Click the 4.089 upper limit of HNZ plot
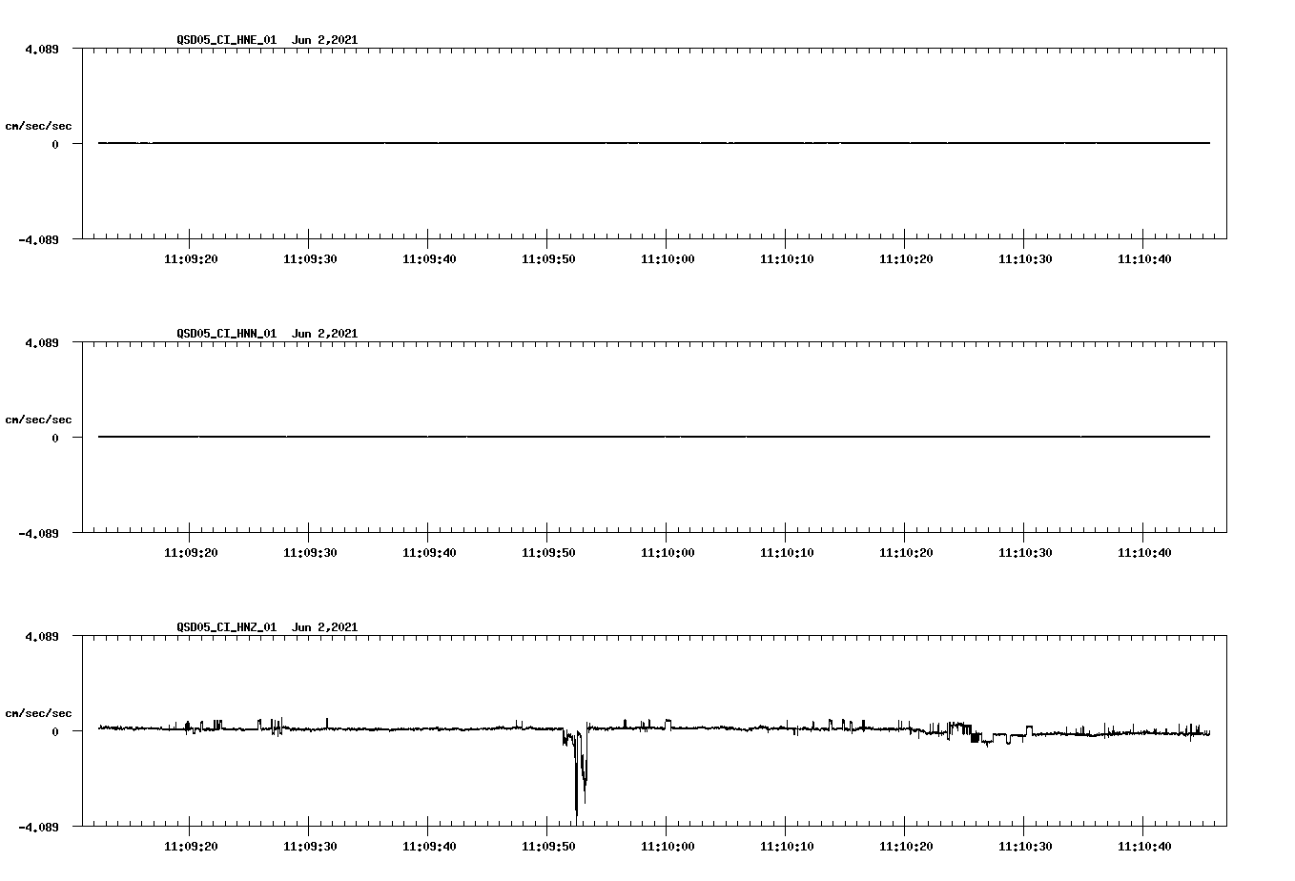1295x881 pixels. click(x=42, y=636)
